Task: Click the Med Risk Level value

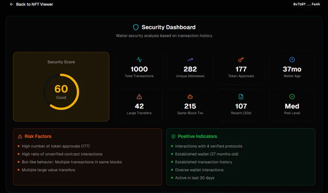Action: click(x=292, y=106)
